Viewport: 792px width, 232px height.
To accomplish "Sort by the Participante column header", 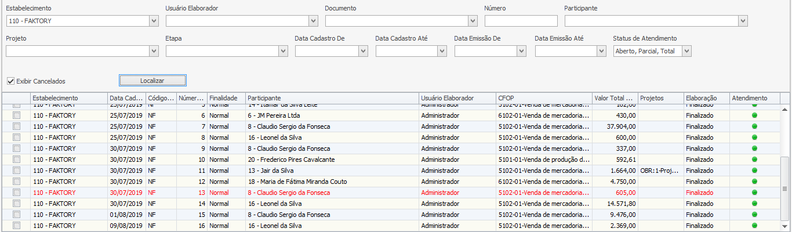I will click(332, 98).
